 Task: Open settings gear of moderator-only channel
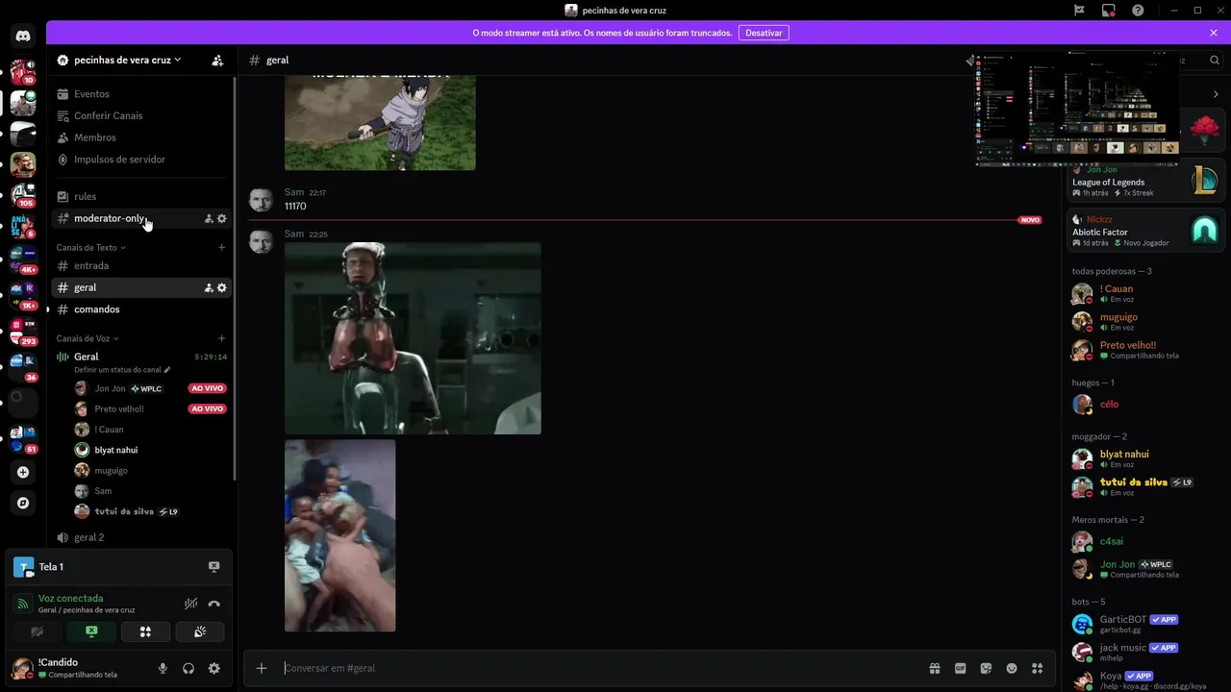pyautogui.click(x=222, y=218)
